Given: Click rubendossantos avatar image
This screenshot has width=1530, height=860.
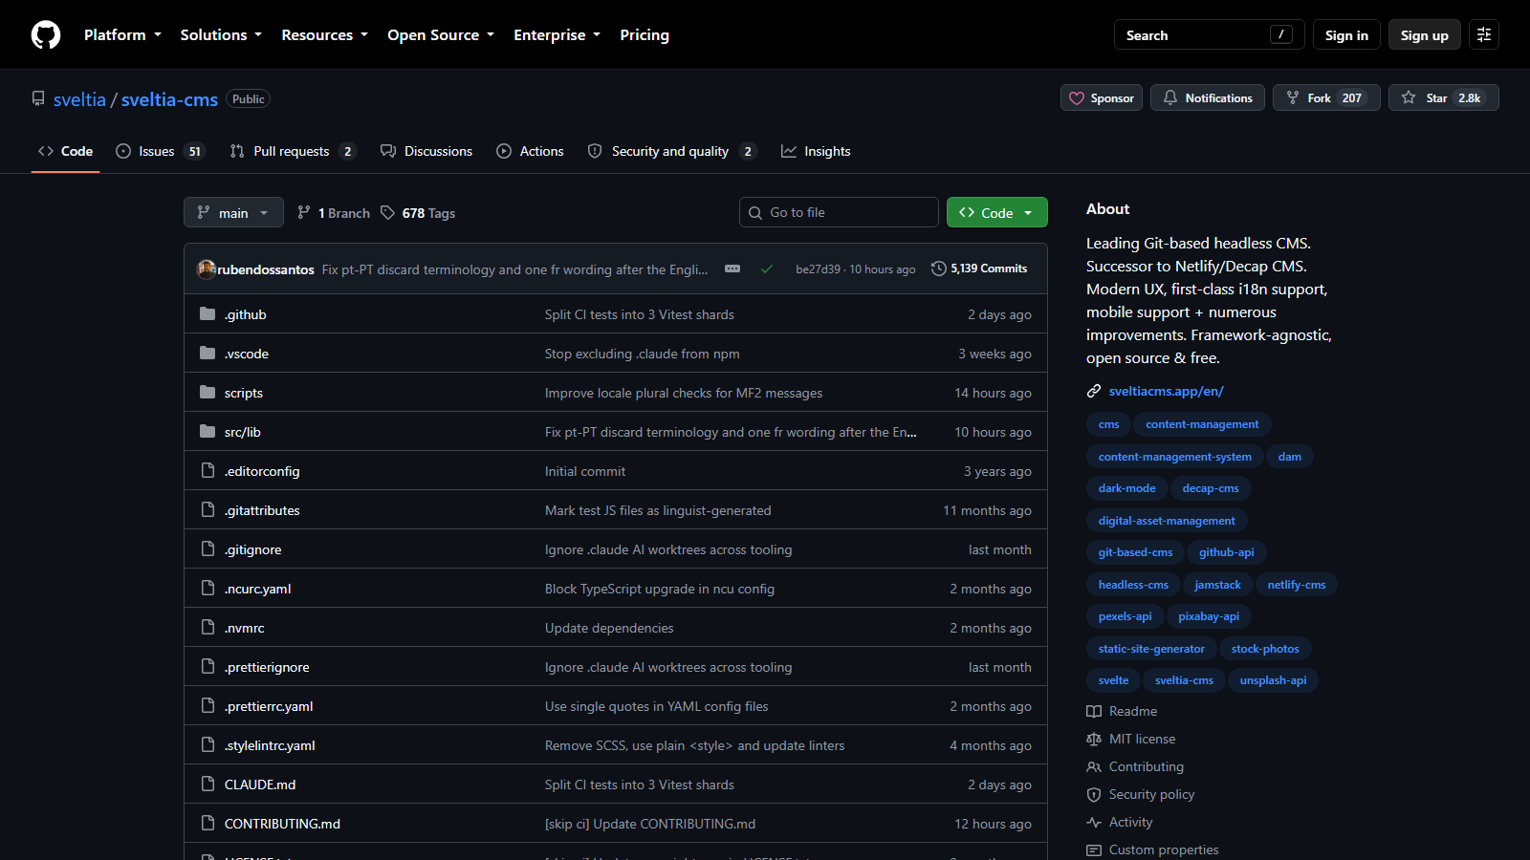Looking at the screenshot, I should 206,269.
